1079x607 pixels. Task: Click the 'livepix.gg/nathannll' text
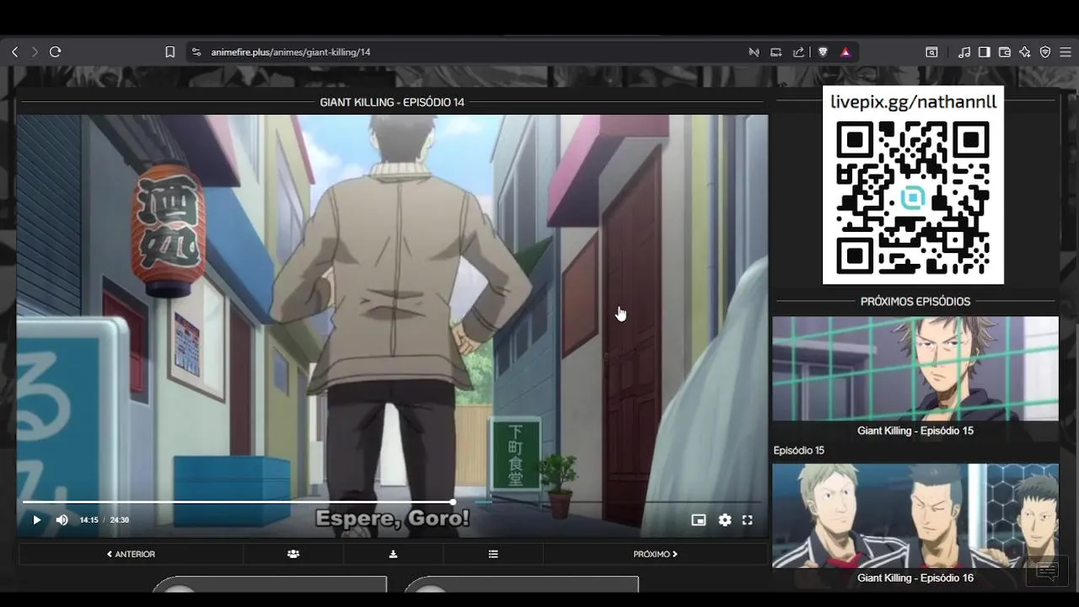913,102
